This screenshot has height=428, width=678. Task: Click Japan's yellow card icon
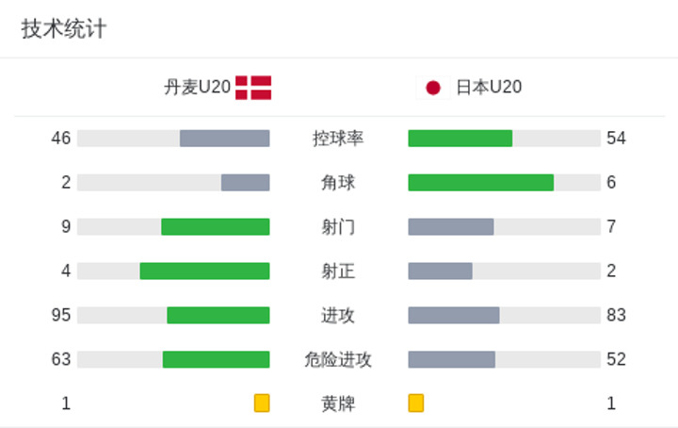point(416,403)
